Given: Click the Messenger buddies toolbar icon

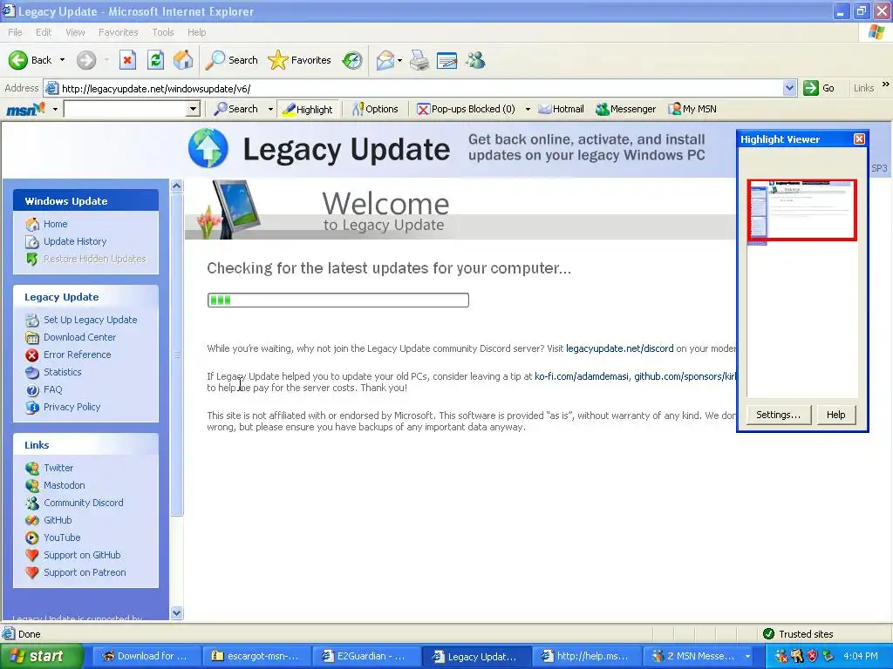Looking at the screenshot, I should [x=475, y=60].
